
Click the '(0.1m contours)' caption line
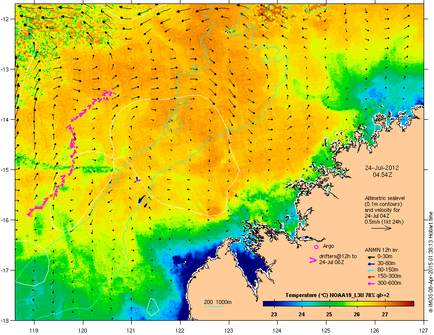[x=383, y=204]
